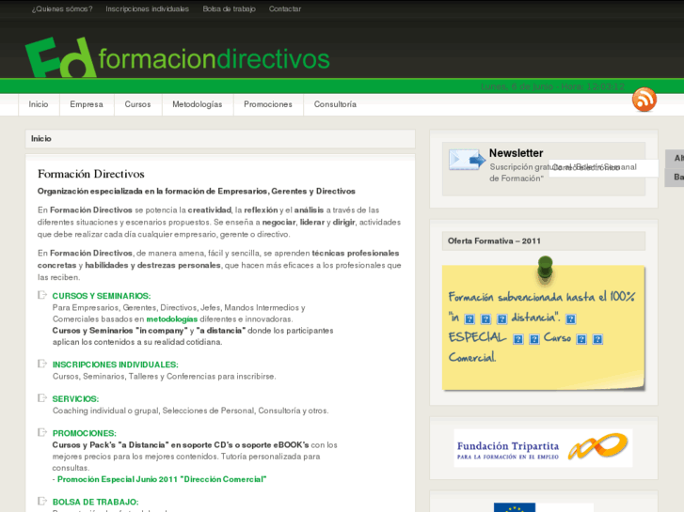Image resolution: width=684 pixels, height=512 pixels.
Task: Open Promoción Especial Junio 2011 link
Action: (162, 479)
